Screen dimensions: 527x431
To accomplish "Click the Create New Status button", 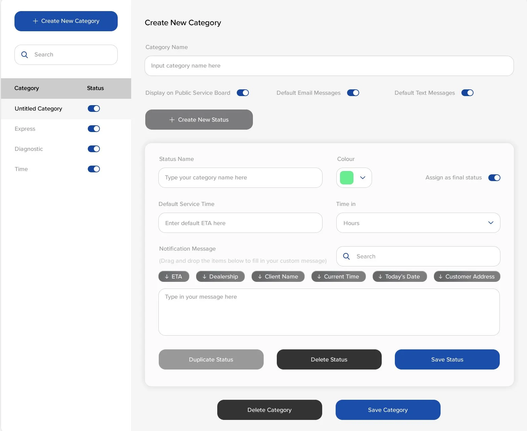I will point(199,120).
